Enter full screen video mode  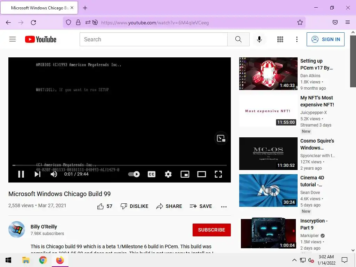[218, 174]
